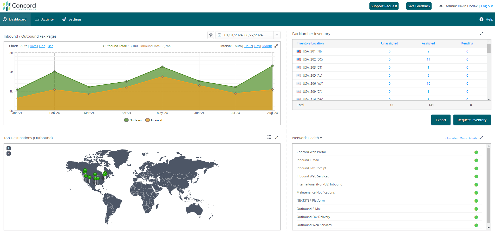Set chart interval to Month
The width and height of the screenshot is (495, 233).
267,46
